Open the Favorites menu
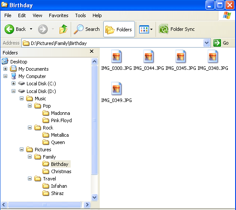The width and height of the screenshot is (236, 210). [x=59, y=15]
